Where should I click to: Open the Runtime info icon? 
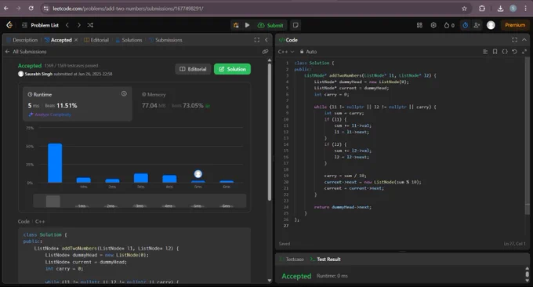tap(124, 94)
